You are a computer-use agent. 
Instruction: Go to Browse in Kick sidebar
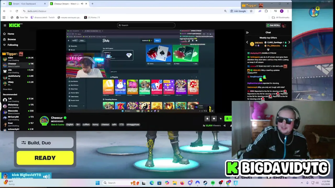pyautogui.click(x=12, y=39)
